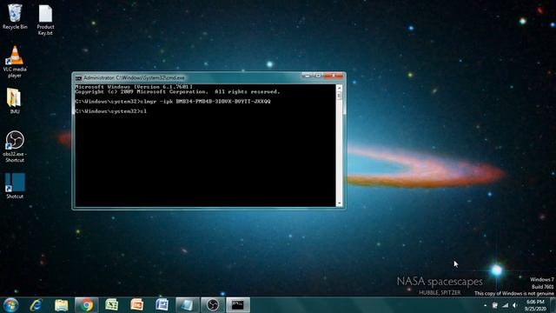Open the Windows Start menu
This screenshot has height=313, width=556.
[10, 305]
